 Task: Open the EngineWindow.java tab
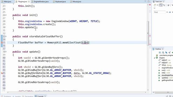[x=40, y=2]
